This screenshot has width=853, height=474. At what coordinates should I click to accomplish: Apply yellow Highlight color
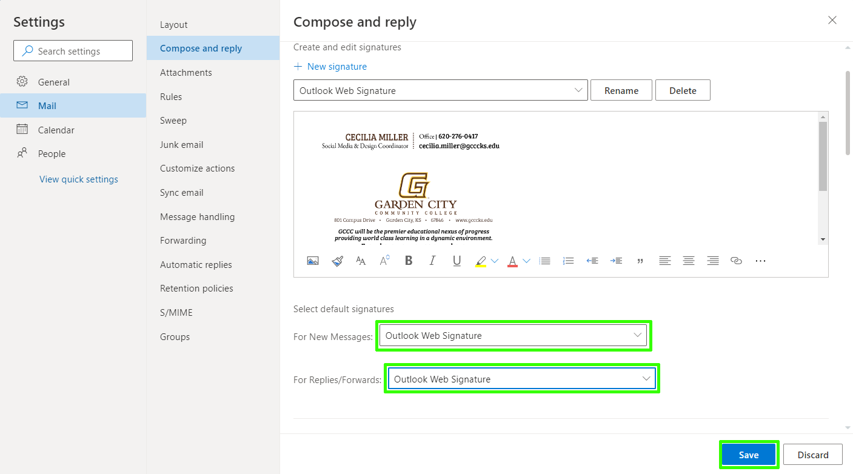tap(481, 261)
